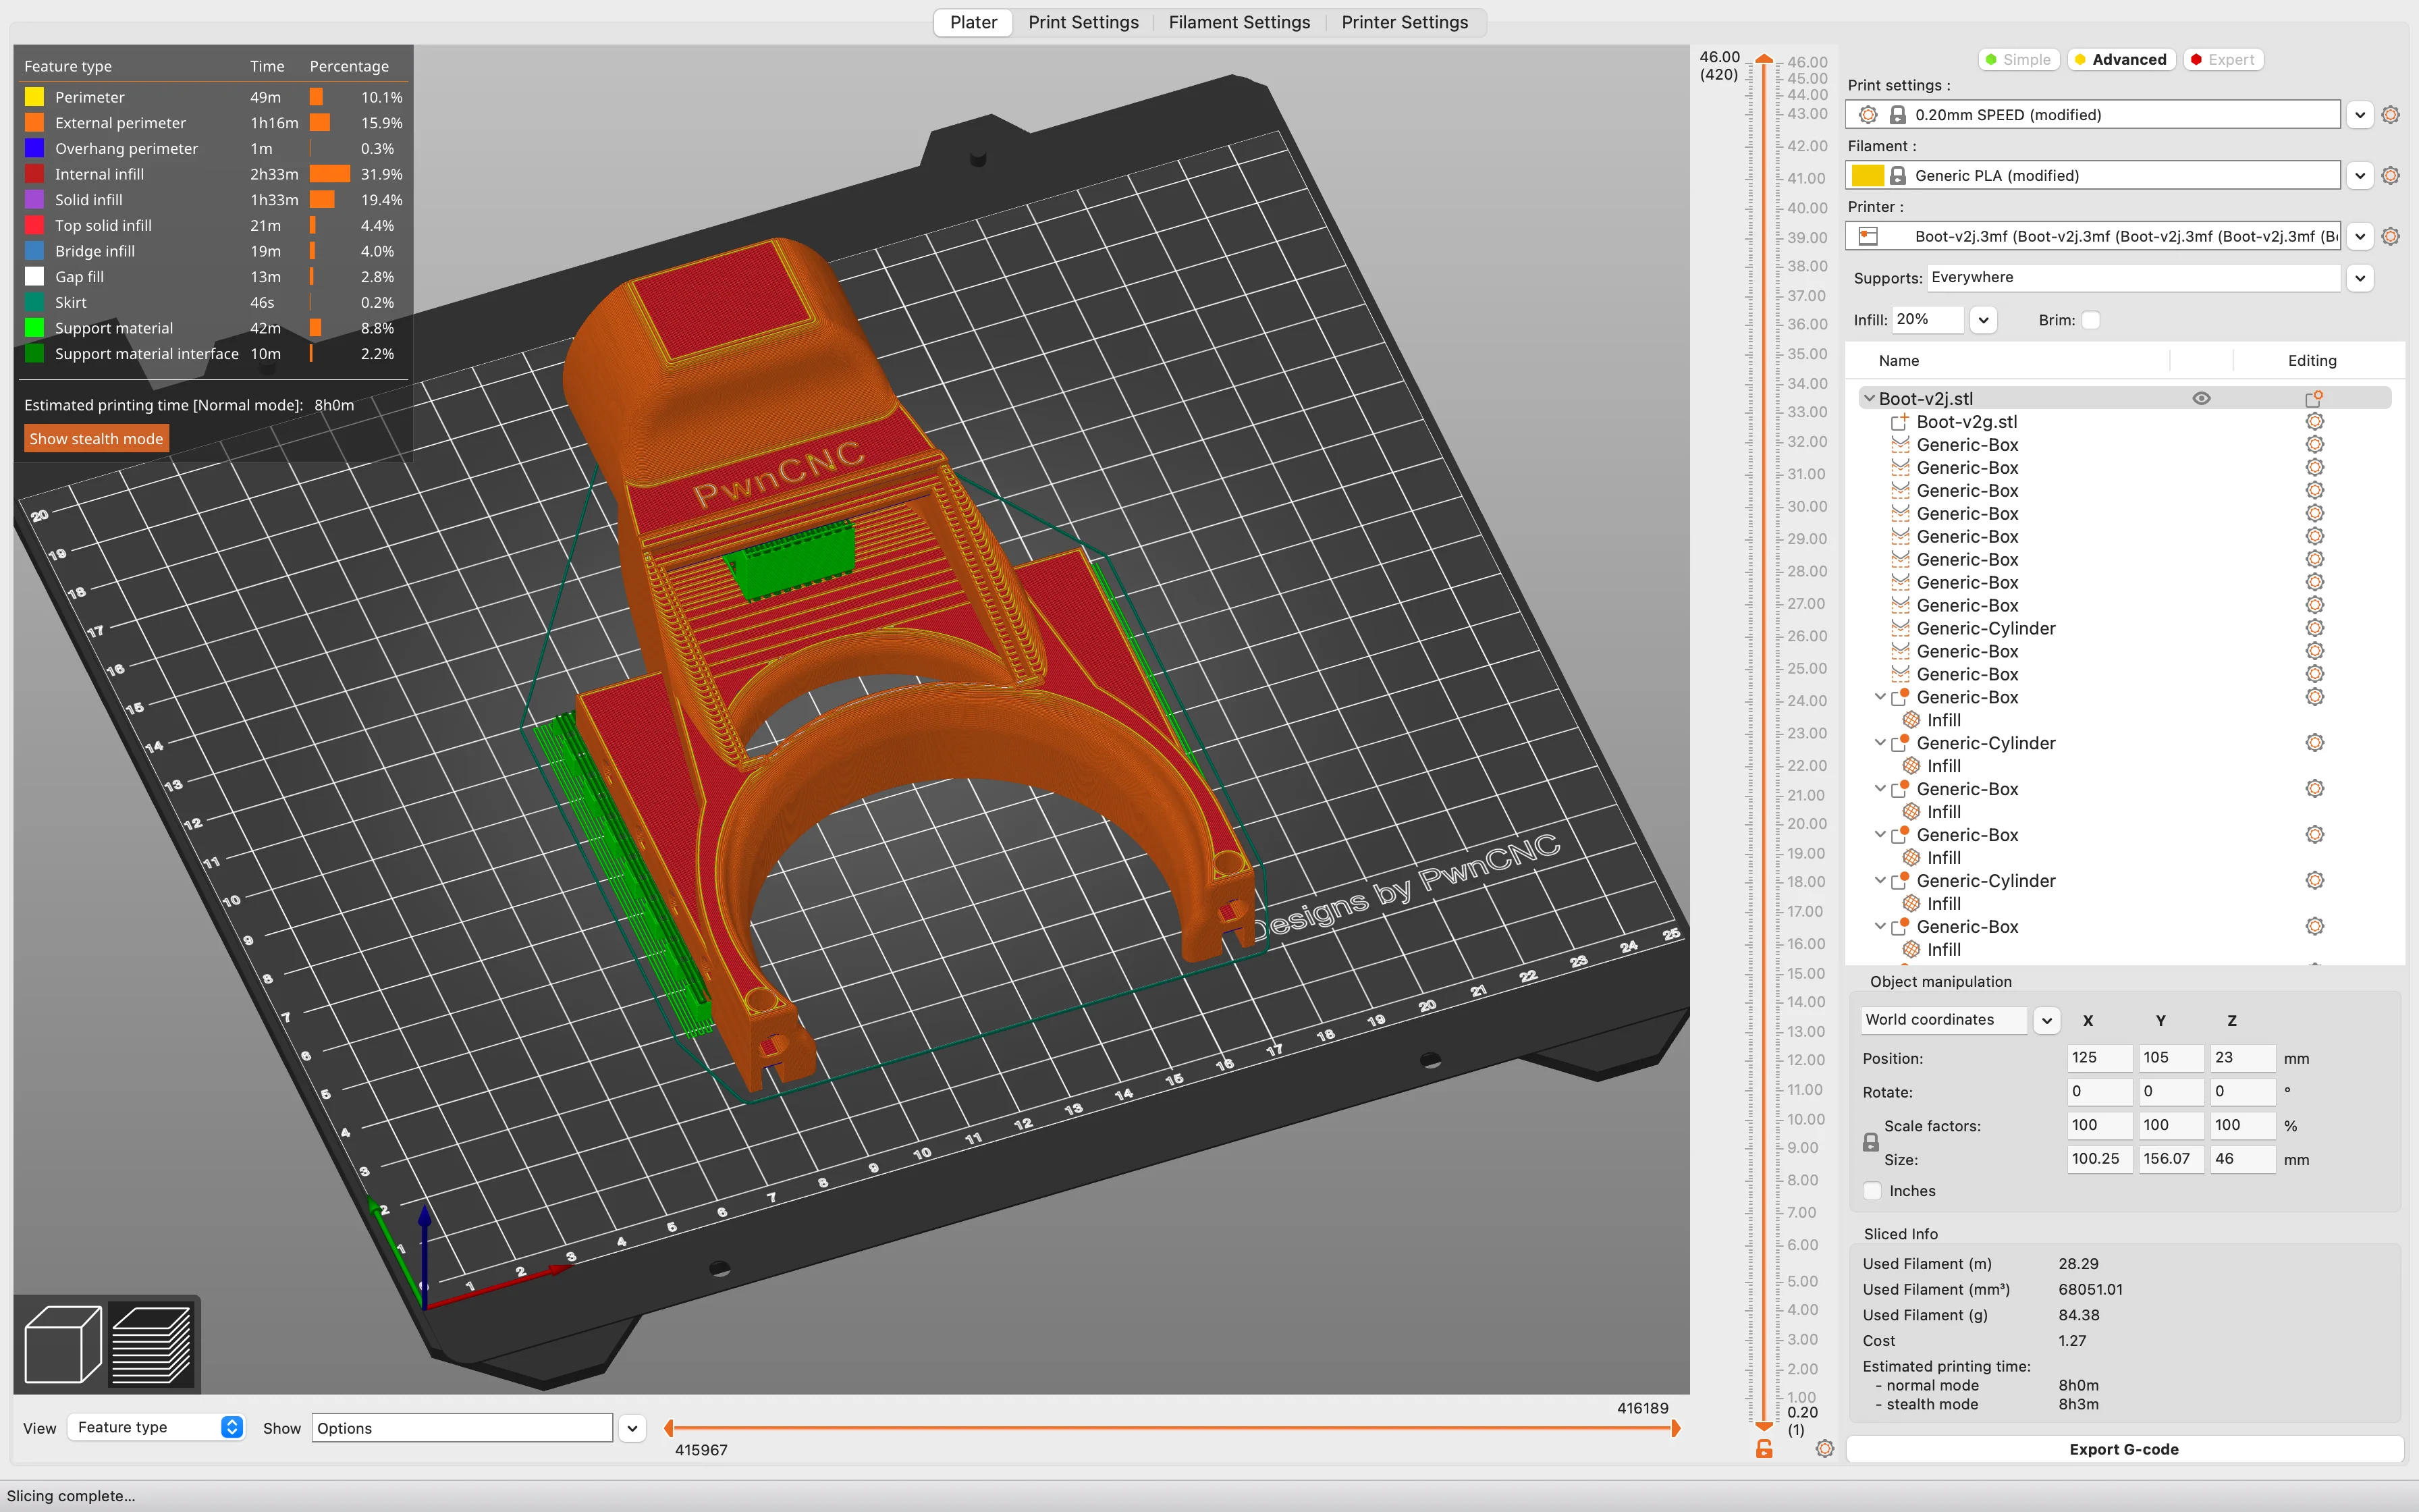Select the sliced layers preview icon

tap(152, 1344)
